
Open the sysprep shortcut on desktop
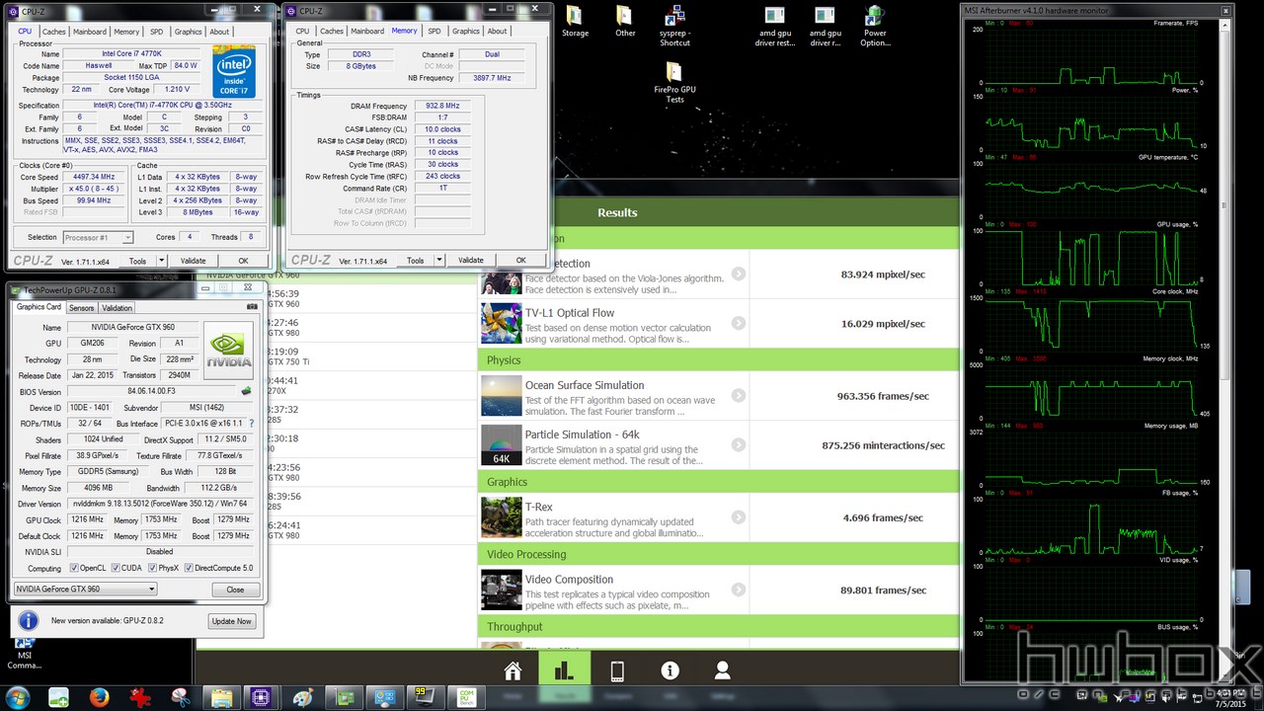click(675, 27)
